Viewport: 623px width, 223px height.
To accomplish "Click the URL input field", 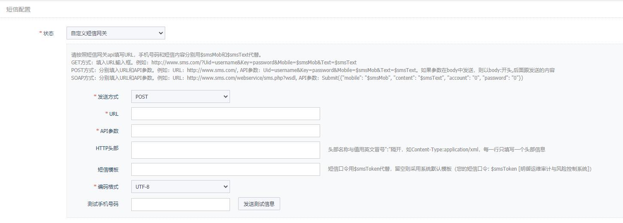I will click(x=225, y=114).
